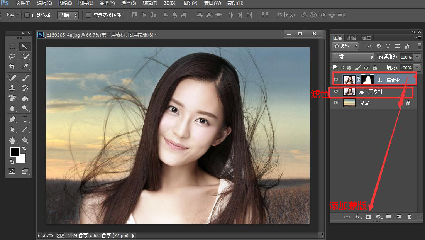This screenshot has width=425, height=240.
Task: Toggle lock transparent pixels
Action: coord(349,68)
